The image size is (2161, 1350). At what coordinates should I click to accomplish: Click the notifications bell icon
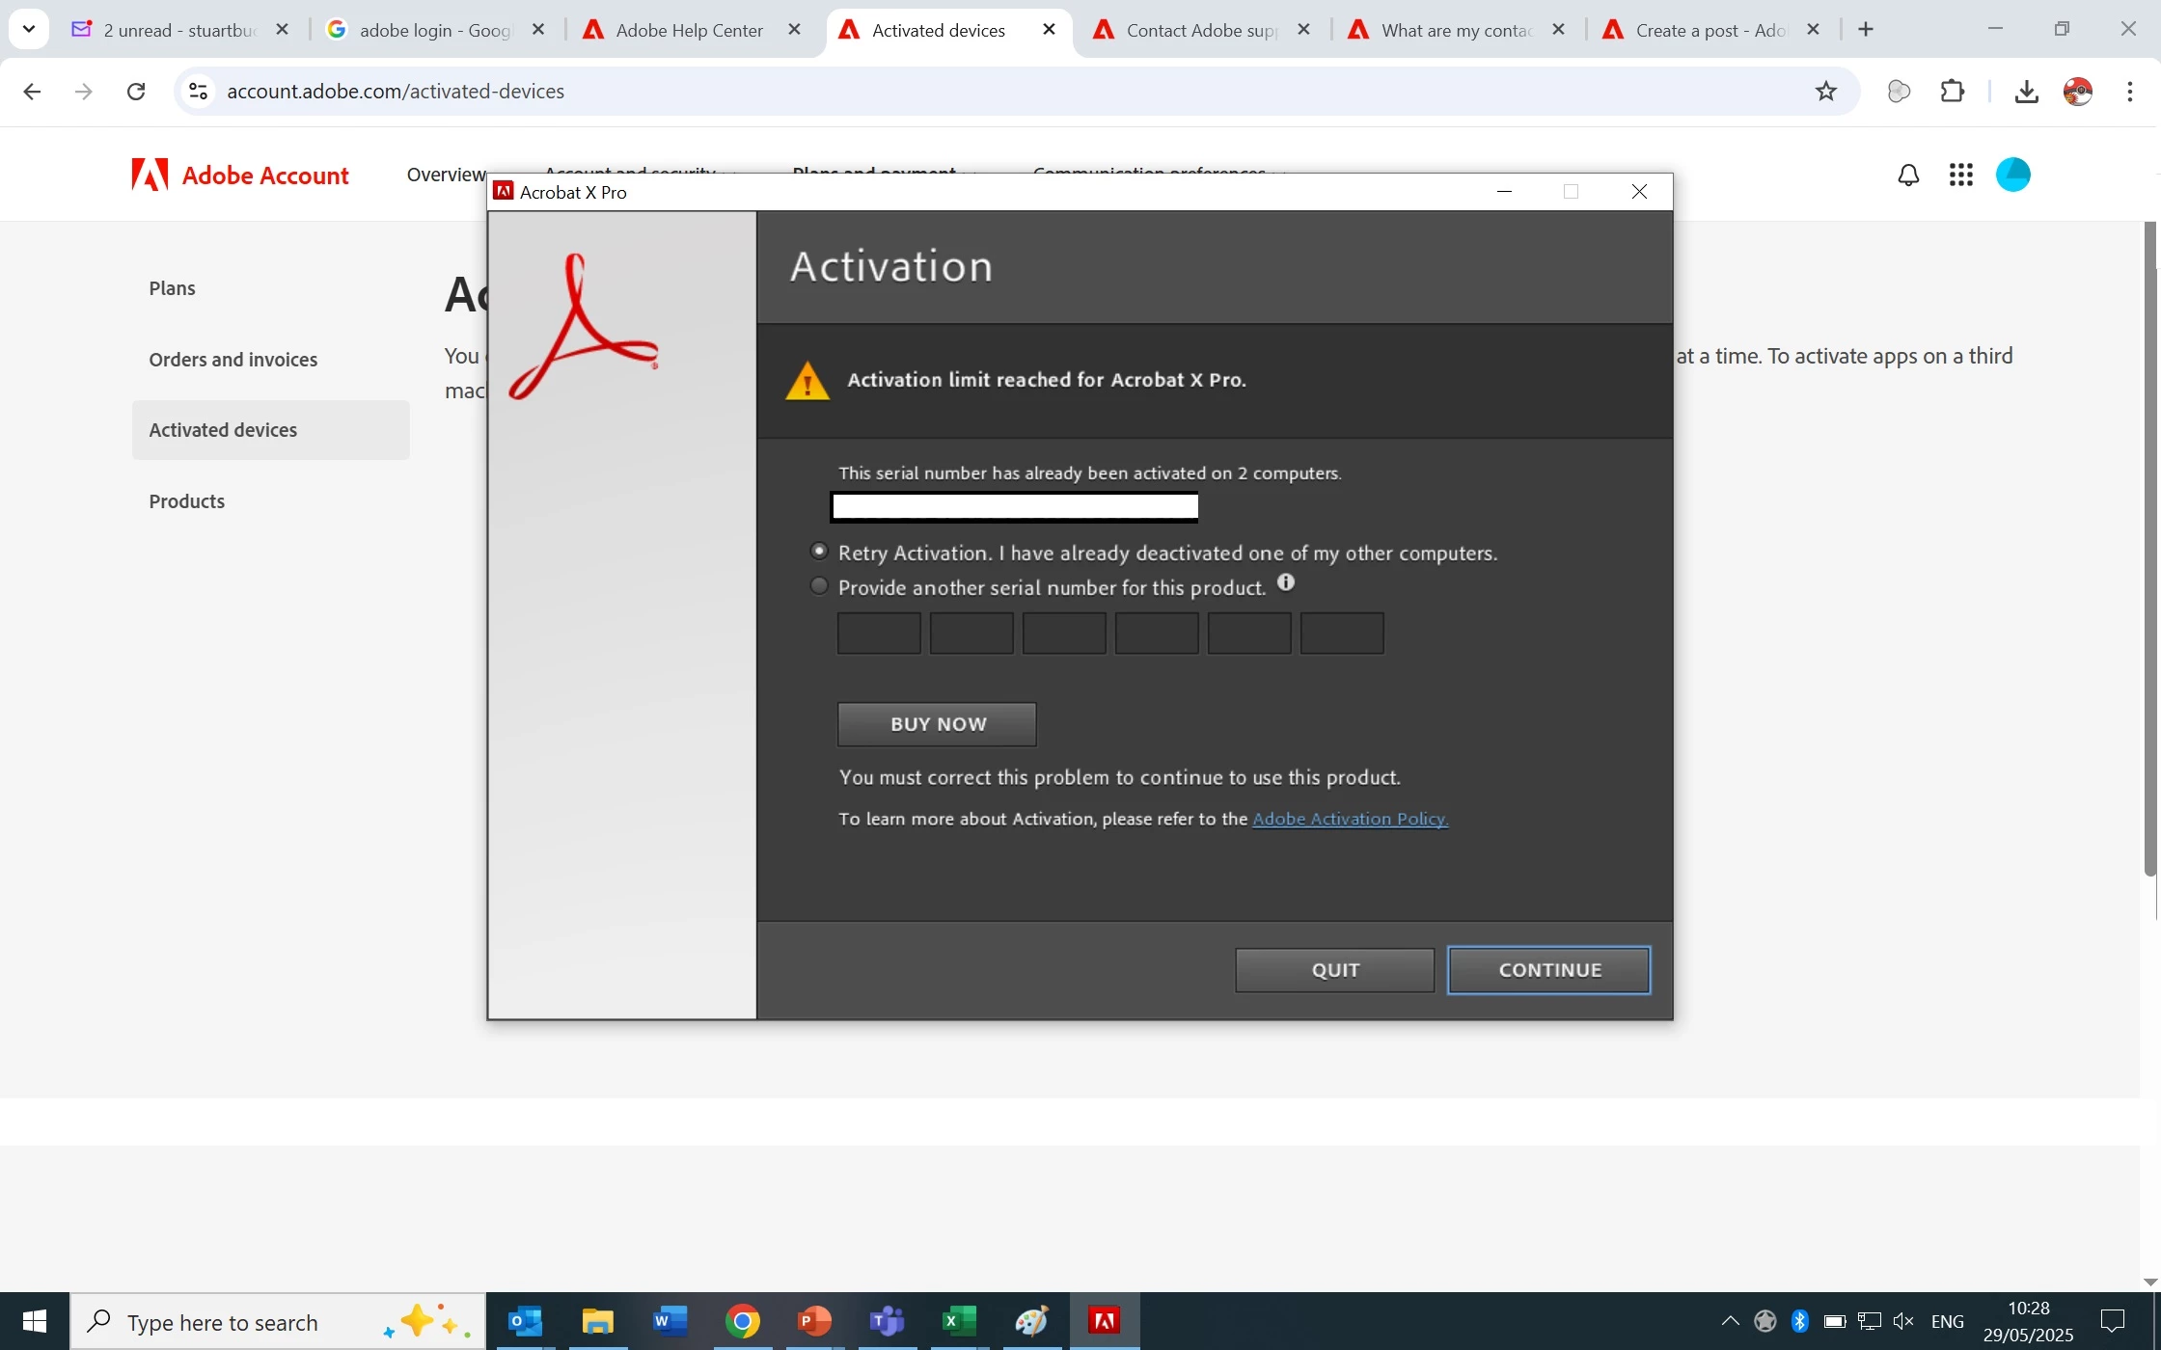tap(1907, 175)
